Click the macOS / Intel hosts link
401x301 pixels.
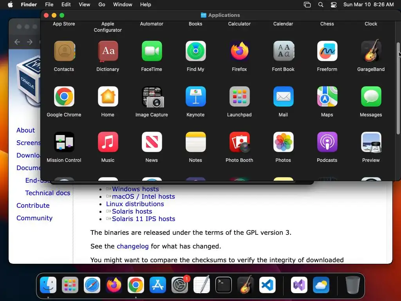(143, 196)
